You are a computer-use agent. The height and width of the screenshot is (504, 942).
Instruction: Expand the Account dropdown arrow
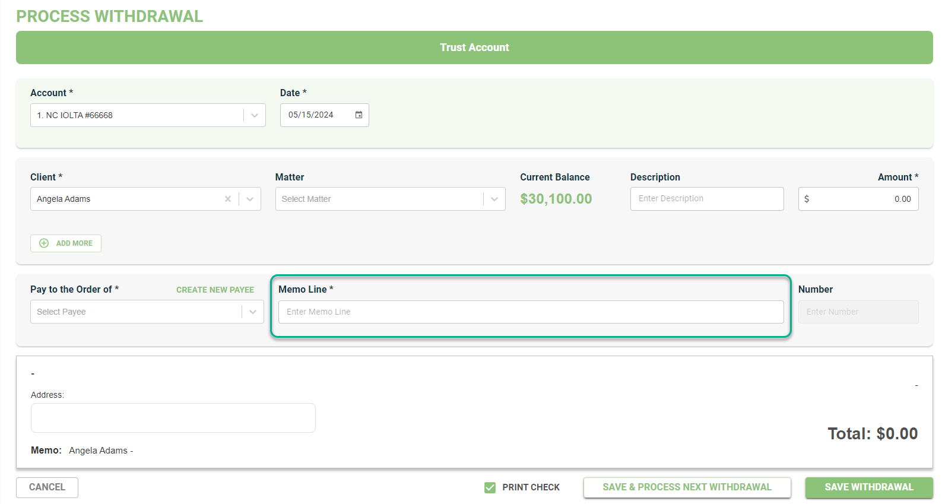(255, 115)
